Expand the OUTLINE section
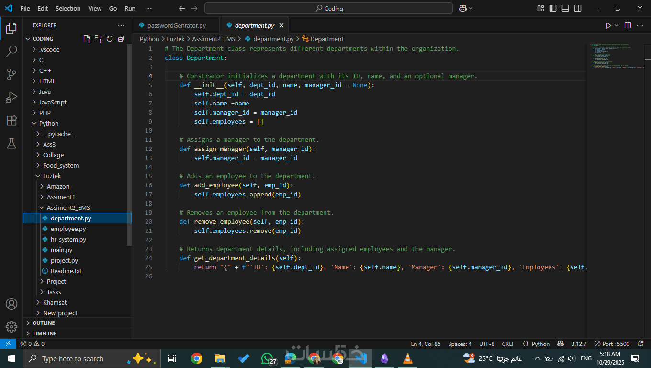 43,323
